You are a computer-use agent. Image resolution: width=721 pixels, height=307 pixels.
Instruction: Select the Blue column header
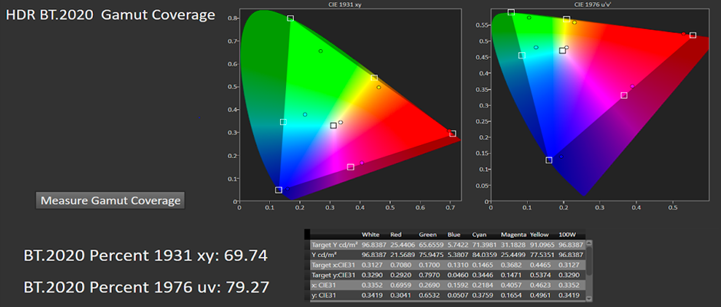(454, 235)
